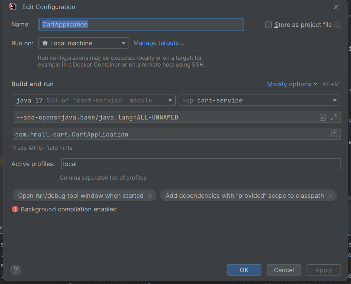Click the red error icon beside Background compilation
351x284 pixels.
[x=15, y=209]
